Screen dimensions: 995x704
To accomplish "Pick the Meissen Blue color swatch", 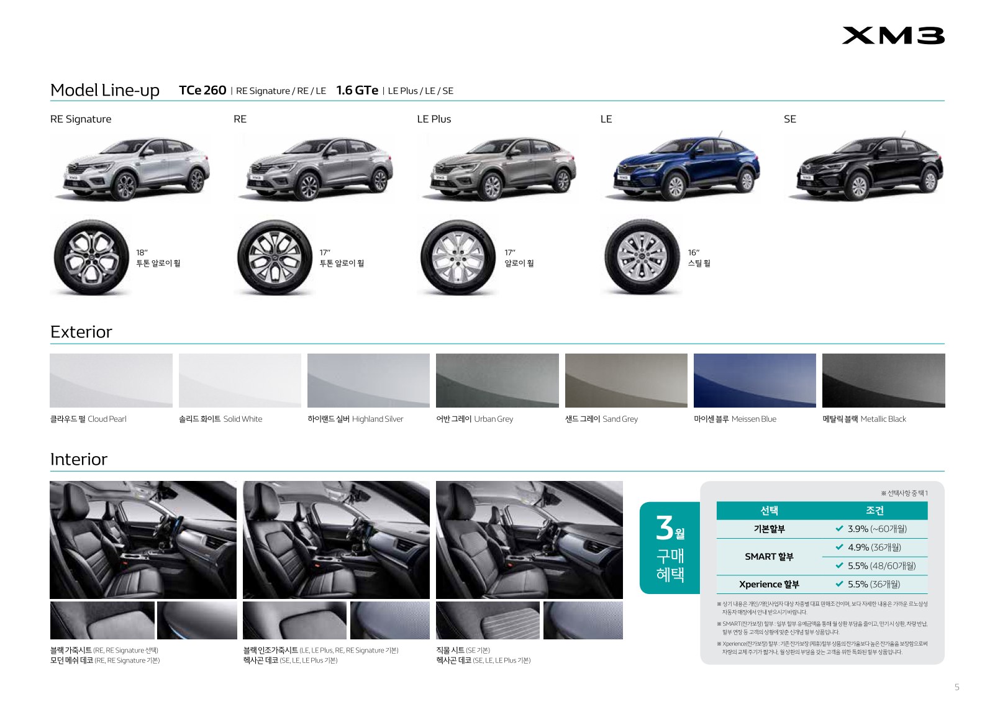I will click(755, 380).
